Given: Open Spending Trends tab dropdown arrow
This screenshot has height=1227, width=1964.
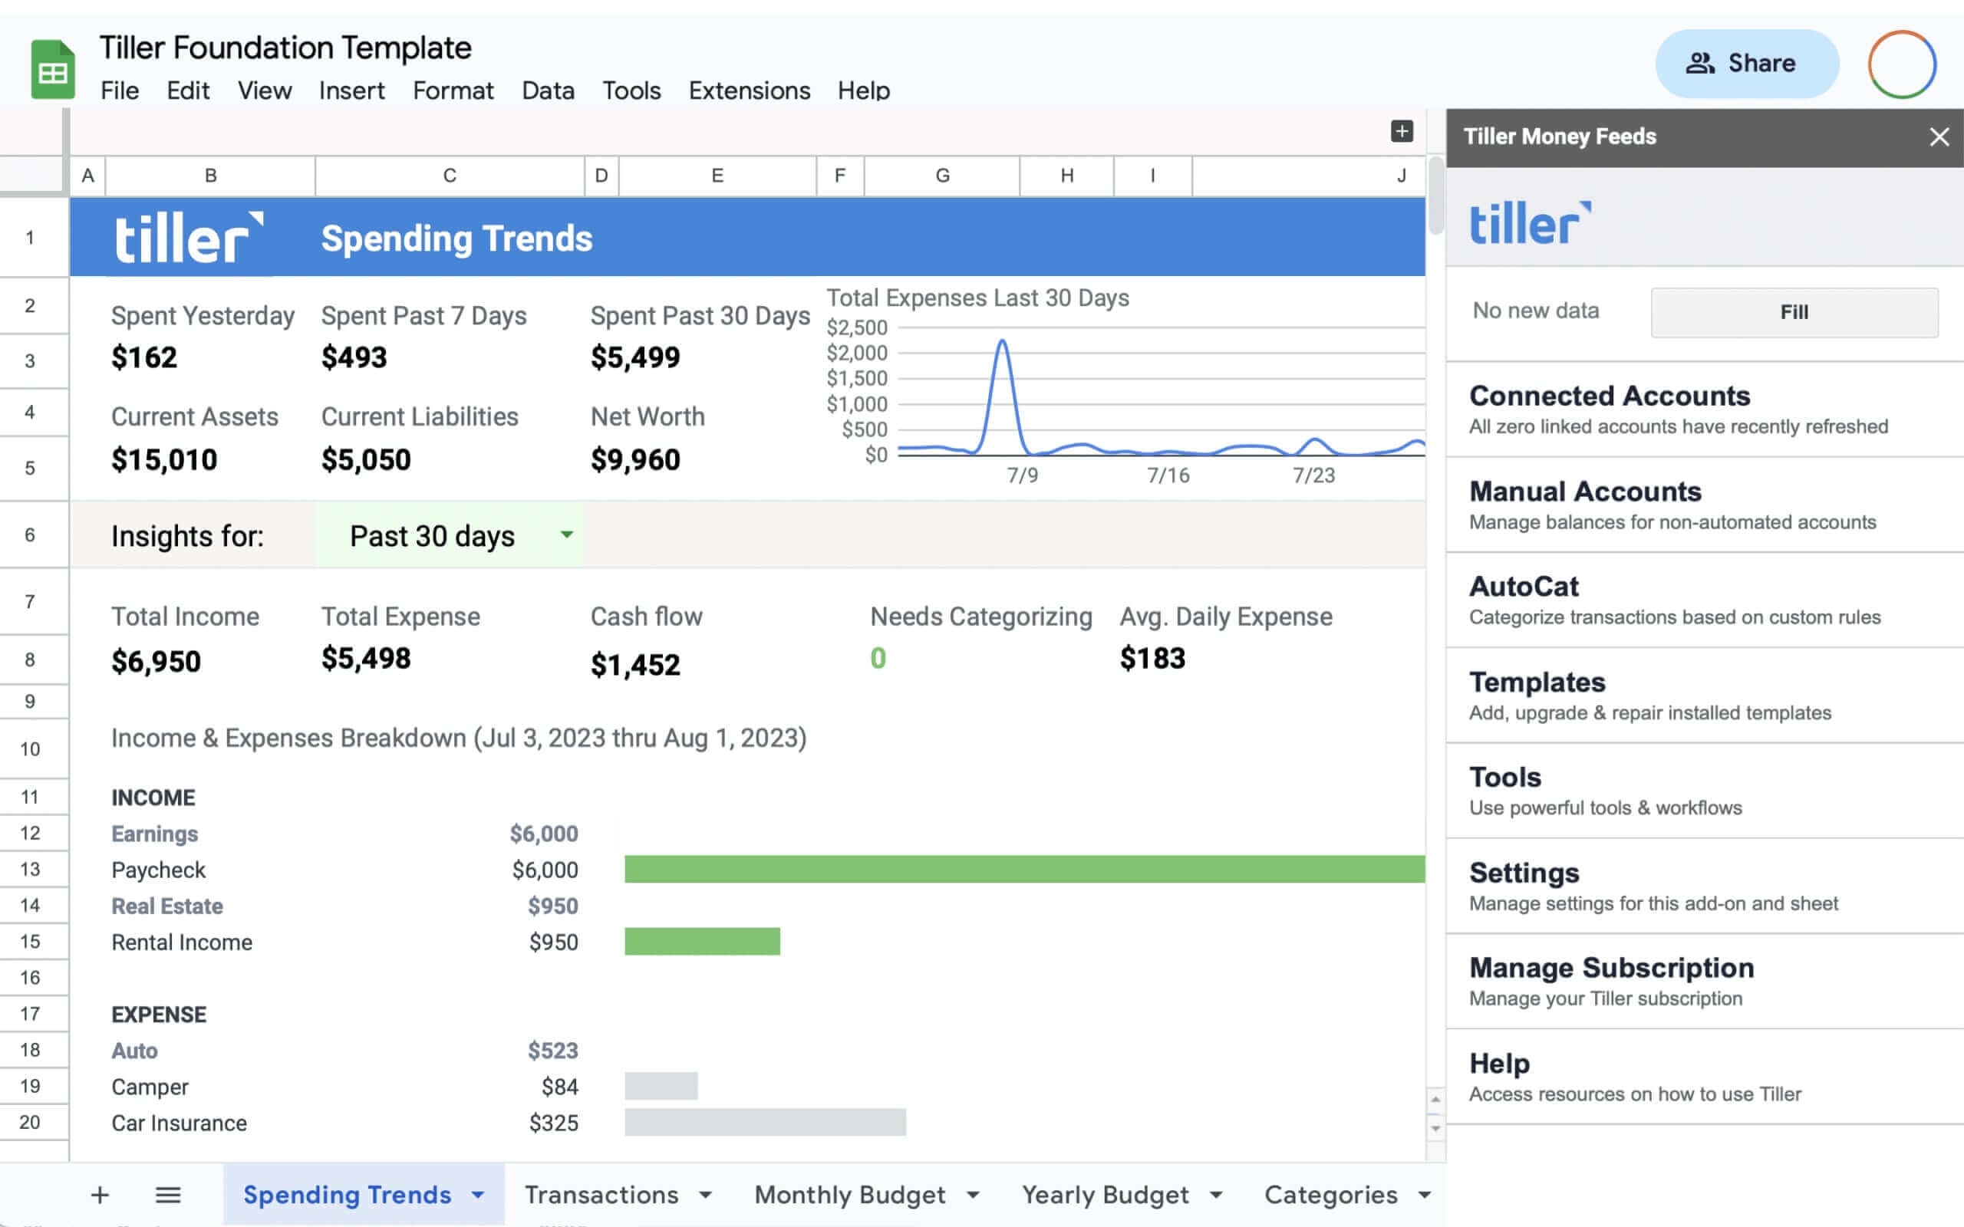Looking at the screenshot, I should tap(478, 1195).
